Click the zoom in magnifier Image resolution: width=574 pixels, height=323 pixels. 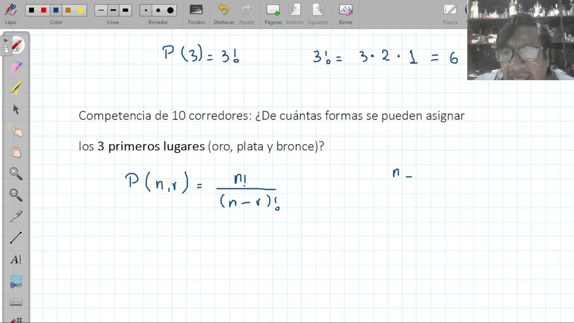(16, 174)
